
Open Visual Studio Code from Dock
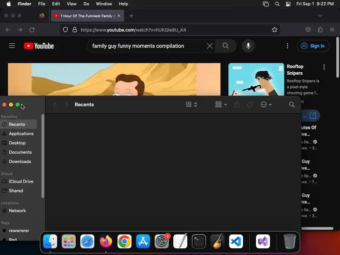pyautogui.click(x=236, y=241)
